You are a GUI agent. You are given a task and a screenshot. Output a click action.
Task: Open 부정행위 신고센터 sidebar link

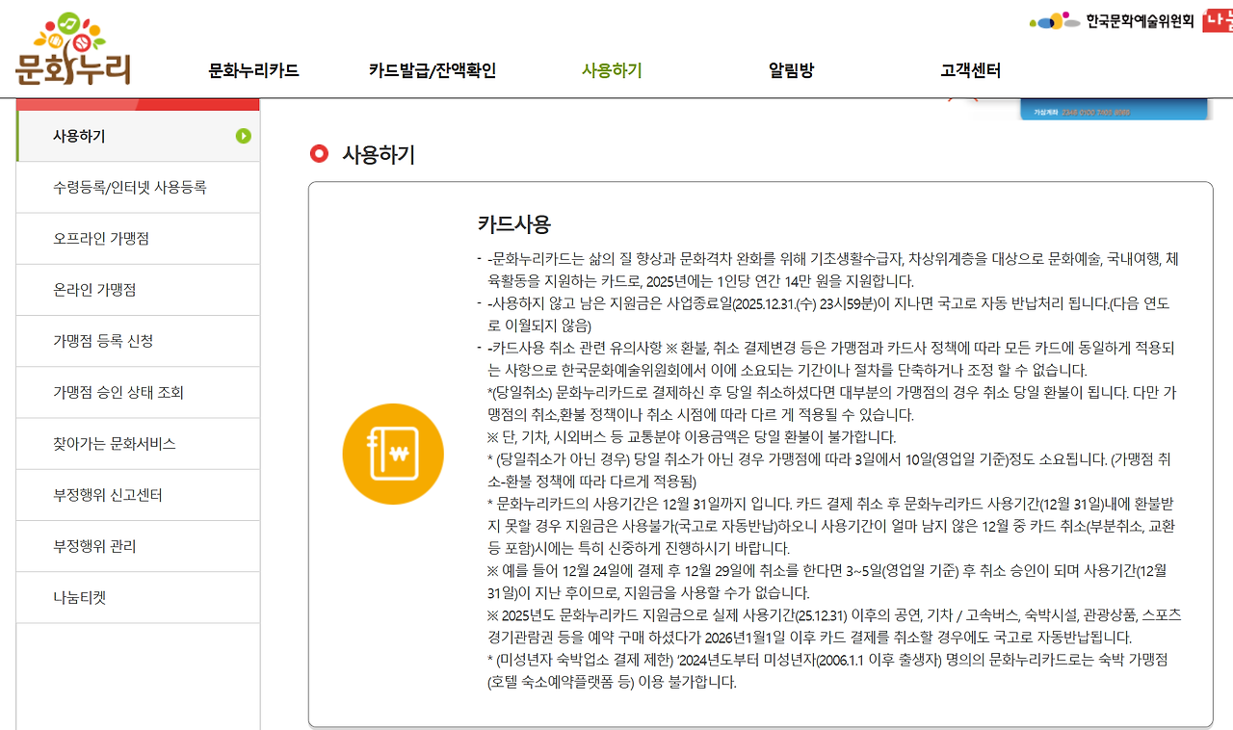click(x=139, y=495)
